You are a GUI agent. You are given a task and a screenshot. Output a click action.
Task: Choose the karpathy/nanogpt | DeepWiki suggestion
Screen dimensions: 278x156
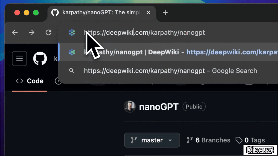[168, 52]
